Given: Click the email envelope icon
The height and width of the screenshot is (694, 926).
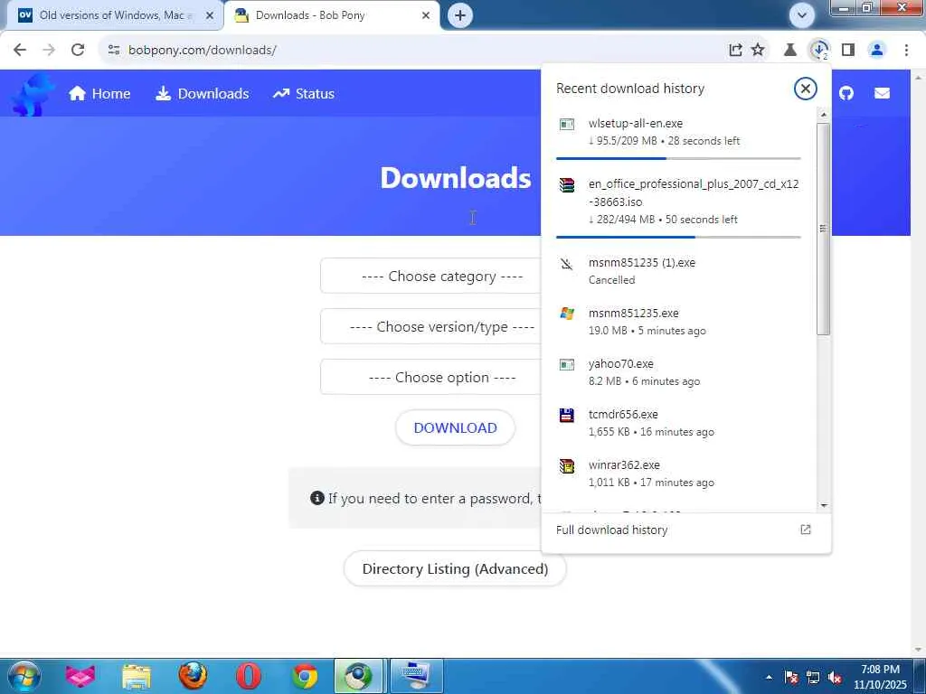Looking at the screenshot, I should 882,93.
